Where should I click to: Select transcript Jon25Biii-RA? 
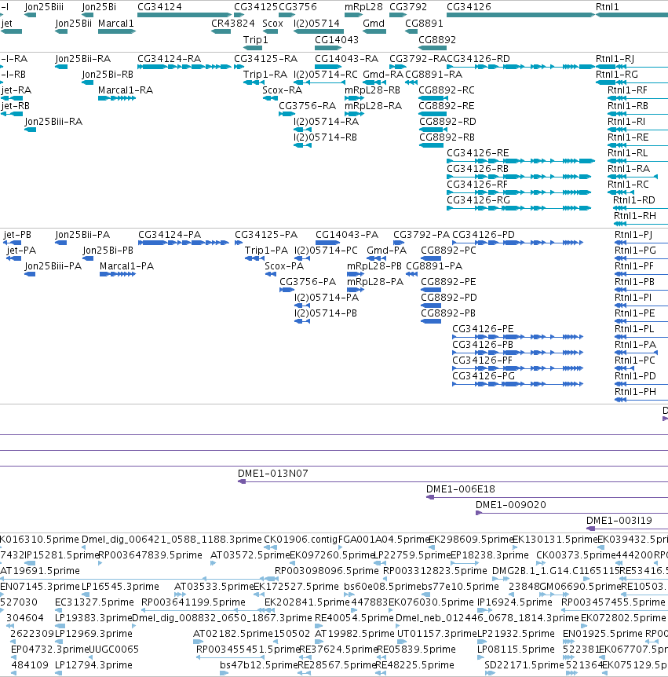53,122
